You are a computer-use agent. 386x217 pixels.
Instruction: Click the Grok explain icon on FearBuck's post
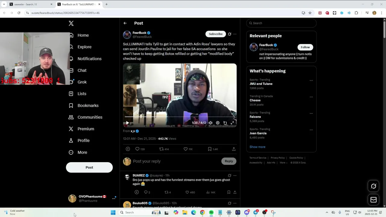tap(229, 34)
